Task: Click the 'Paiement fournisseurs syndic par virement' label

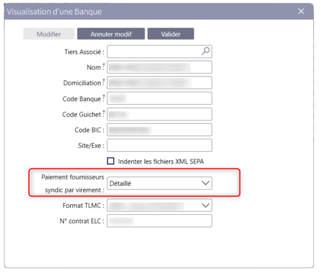Action: (73, 183)
